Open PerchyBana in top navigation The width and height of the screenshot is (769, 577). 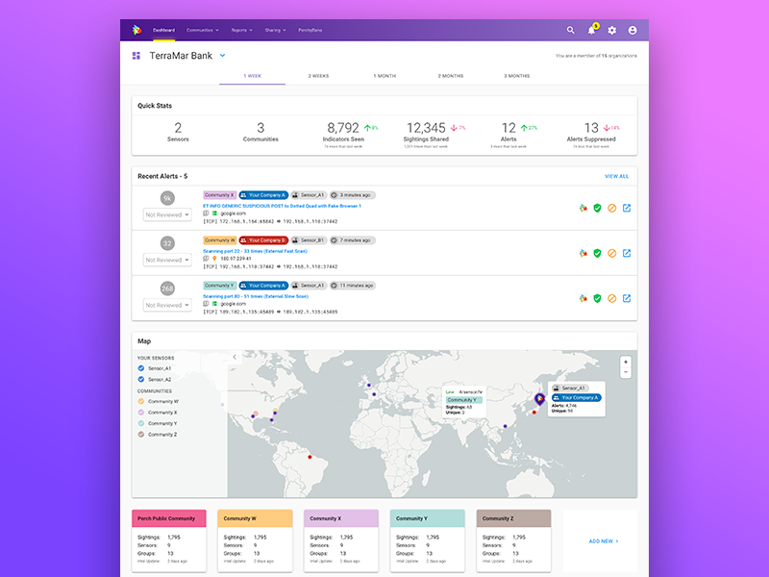pos(310,30)
